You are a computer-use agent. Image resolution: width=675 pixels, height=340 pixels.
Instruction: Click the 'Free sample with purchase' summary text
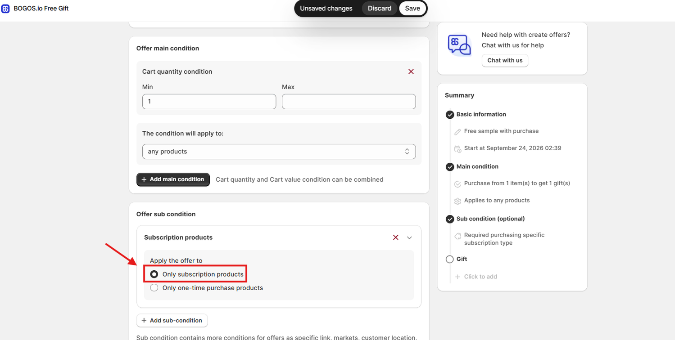pos(501,131)
